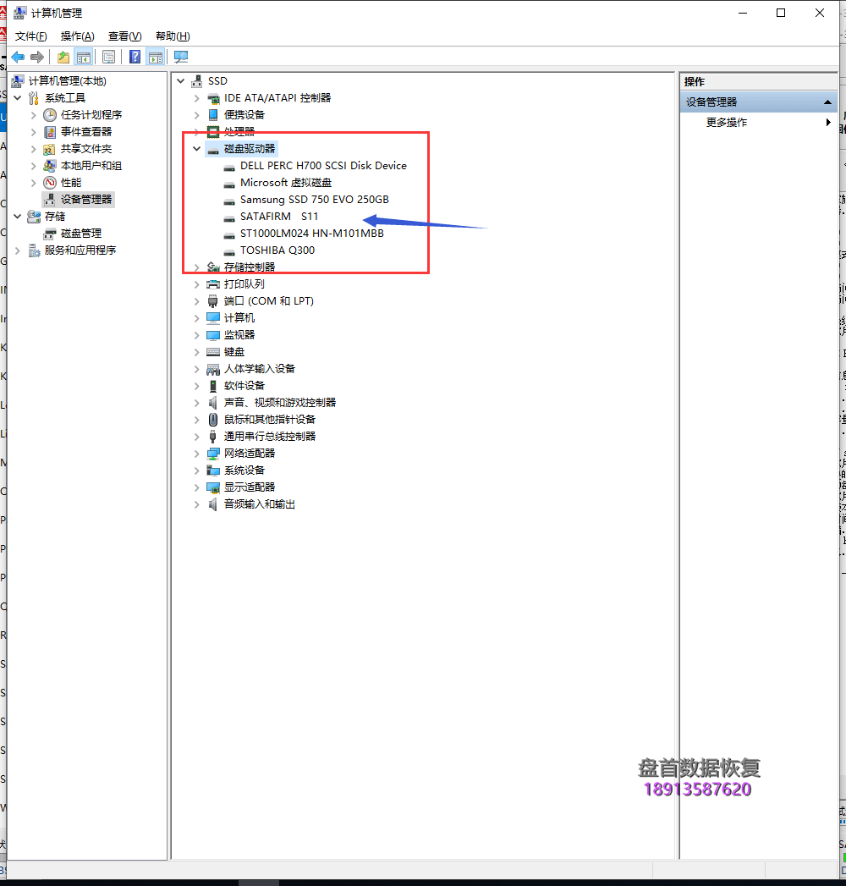Expand the 任务计划程序 task scheduler node

[x=33, y=115]
